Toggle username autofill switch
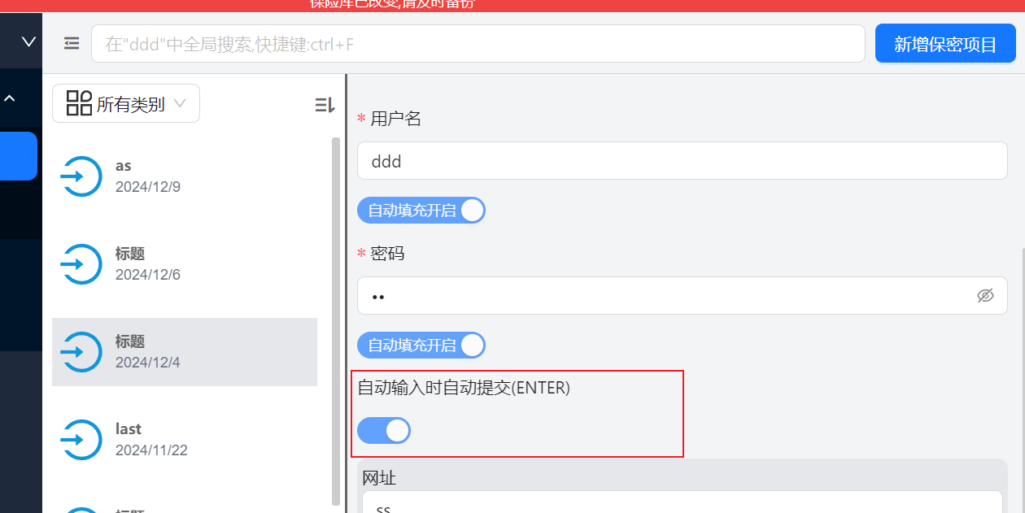The image size is (1025, 513). click(421, 211)
